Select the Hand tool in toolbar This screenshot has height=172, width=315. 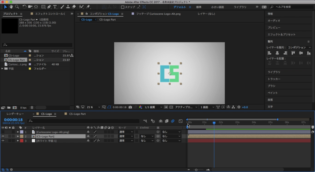click(11, 7)
